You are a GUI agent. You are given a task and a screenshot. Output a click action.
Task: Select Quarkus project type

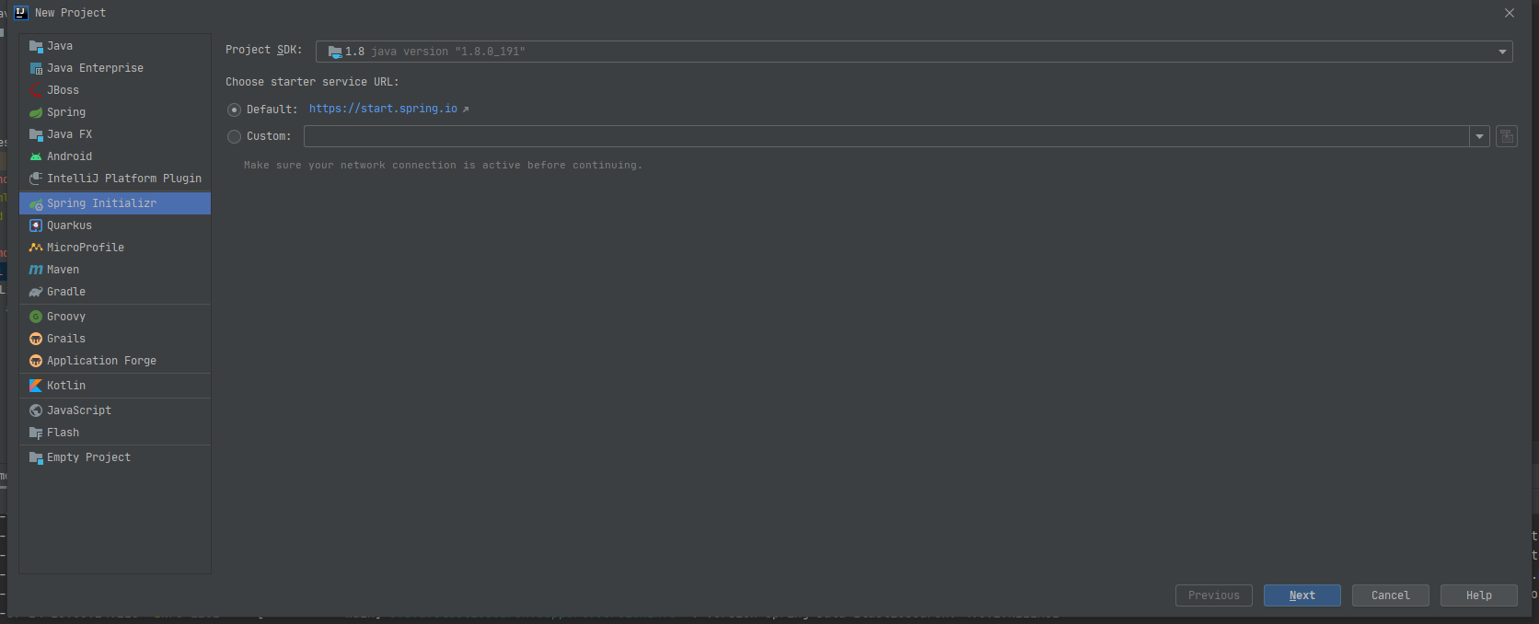[115, 225]
